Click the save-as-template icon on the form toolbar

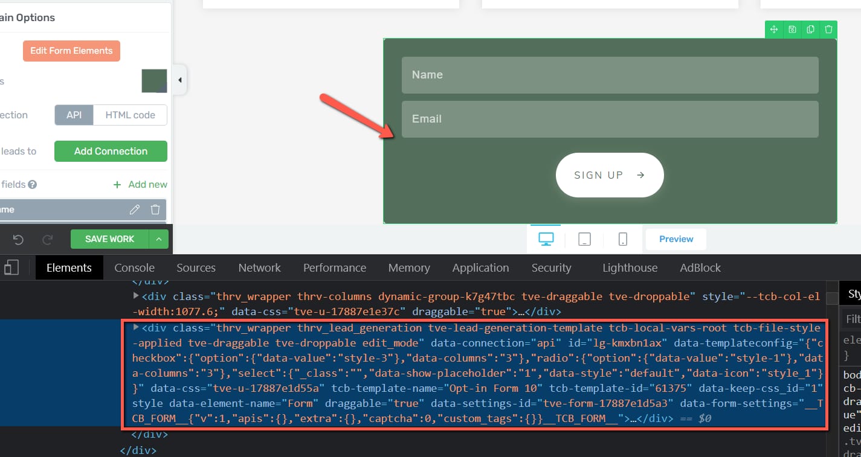[x=792, y=29]
